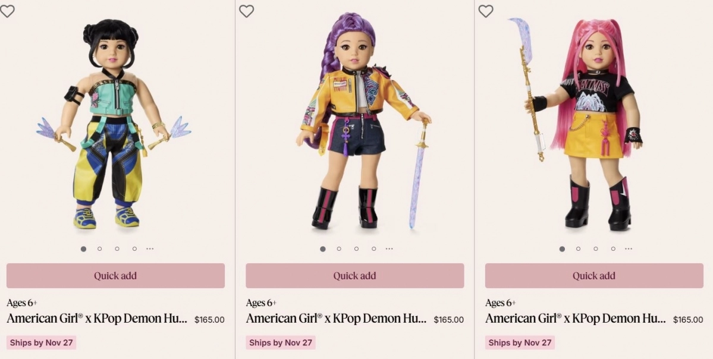Show second image of black-haired doll
Image resolution: width=713 pixels, height=359 pixels.
tap(100, 249)
